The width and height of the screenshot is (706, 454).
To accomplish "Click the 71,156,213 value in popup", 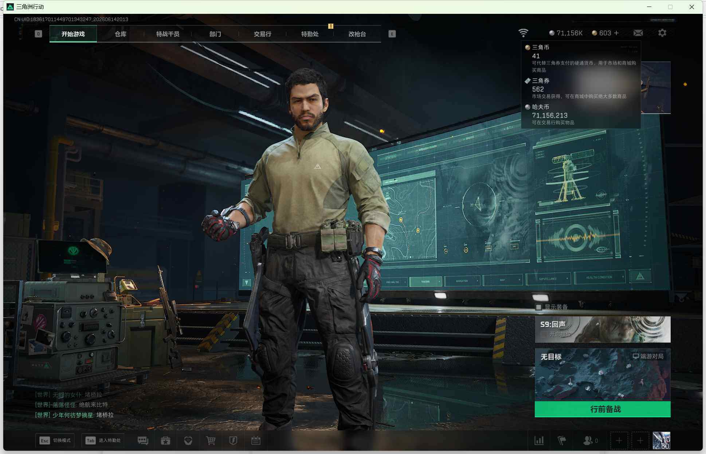I will pyautogui.click(x=550, y=115).
